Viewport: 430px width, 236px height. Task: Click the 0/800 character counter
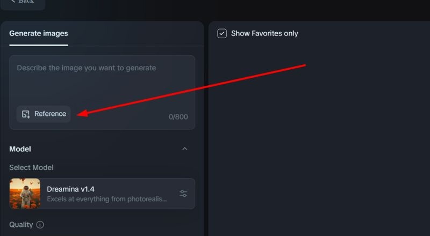[178, 117]
